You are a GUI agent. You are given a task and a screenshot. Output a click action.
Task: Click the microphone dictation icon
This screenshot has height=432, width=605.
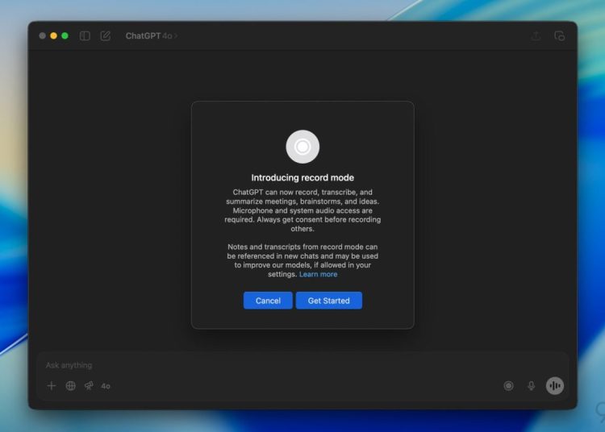531,386
